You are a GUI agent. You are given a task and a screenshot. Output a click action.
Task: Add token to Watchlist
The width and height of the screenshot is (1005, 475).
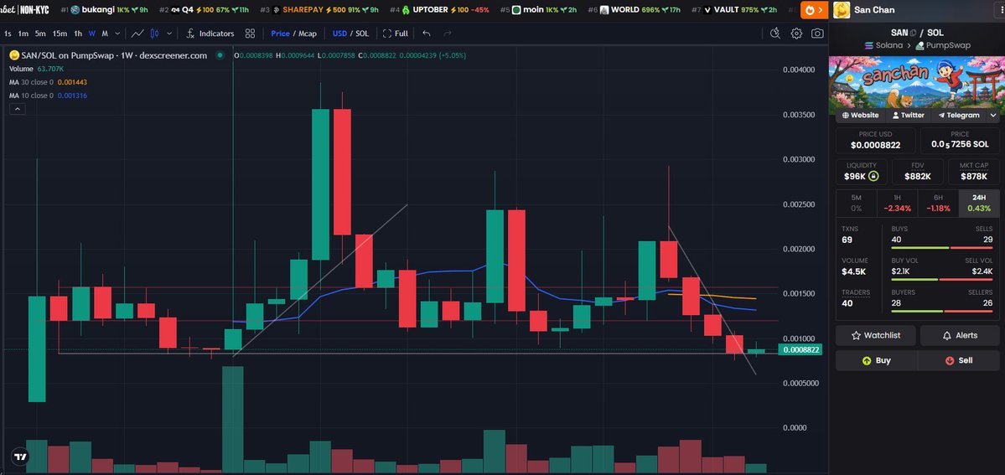(876, 335)
